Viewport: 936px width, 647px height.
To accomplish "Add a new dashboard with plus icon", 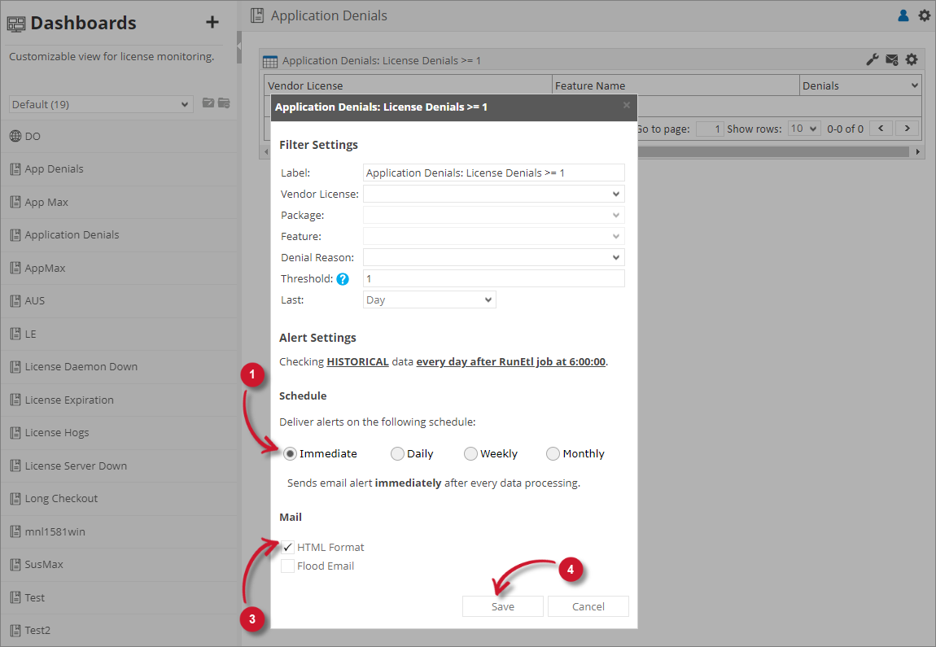I will tap(212, 23).
